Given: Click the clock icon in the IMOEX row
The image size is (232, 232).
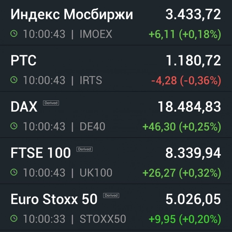Looking at the screenshot, I should pyautogui.click(x=14, y=34).
